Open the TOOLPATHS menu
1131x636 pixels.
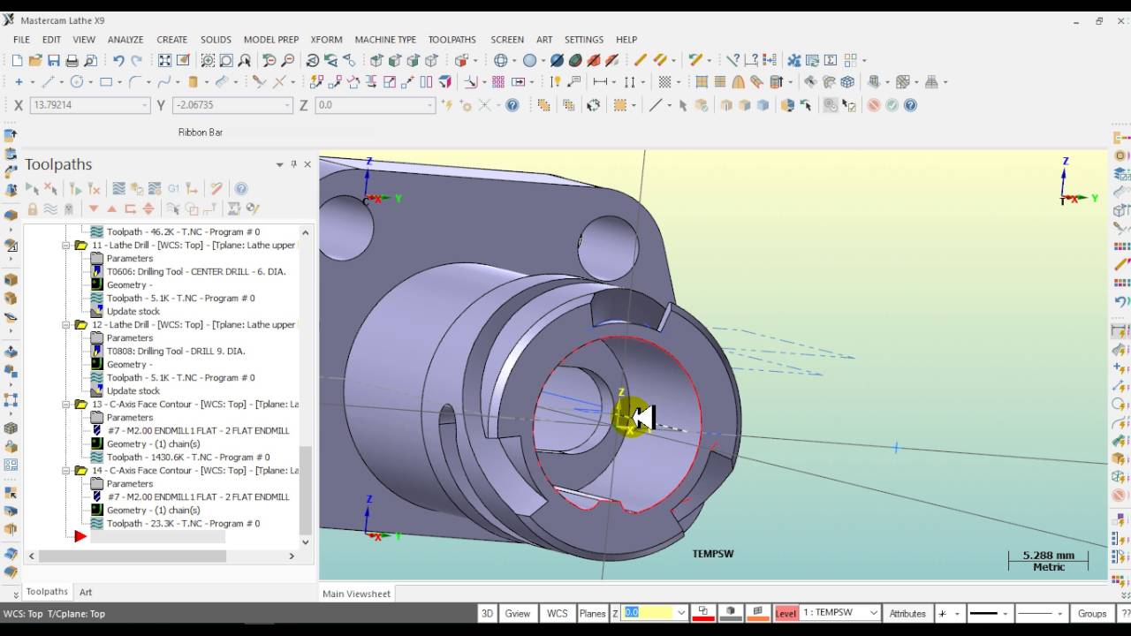click(x=452, y=40)
